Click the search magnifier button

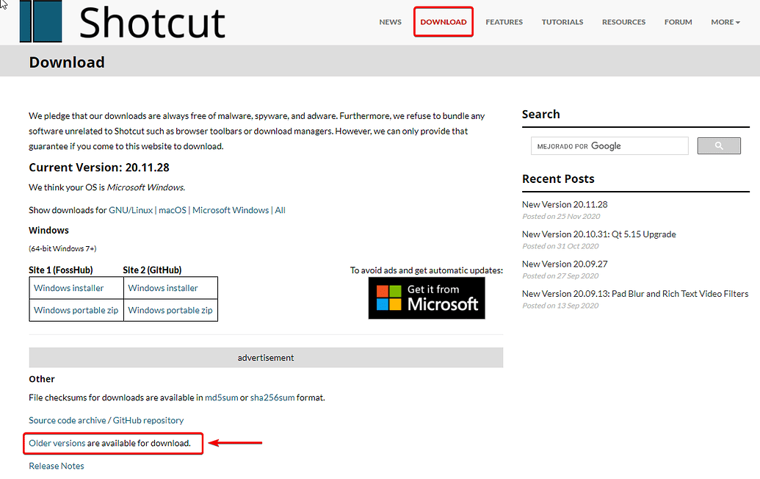click(719, 146)
